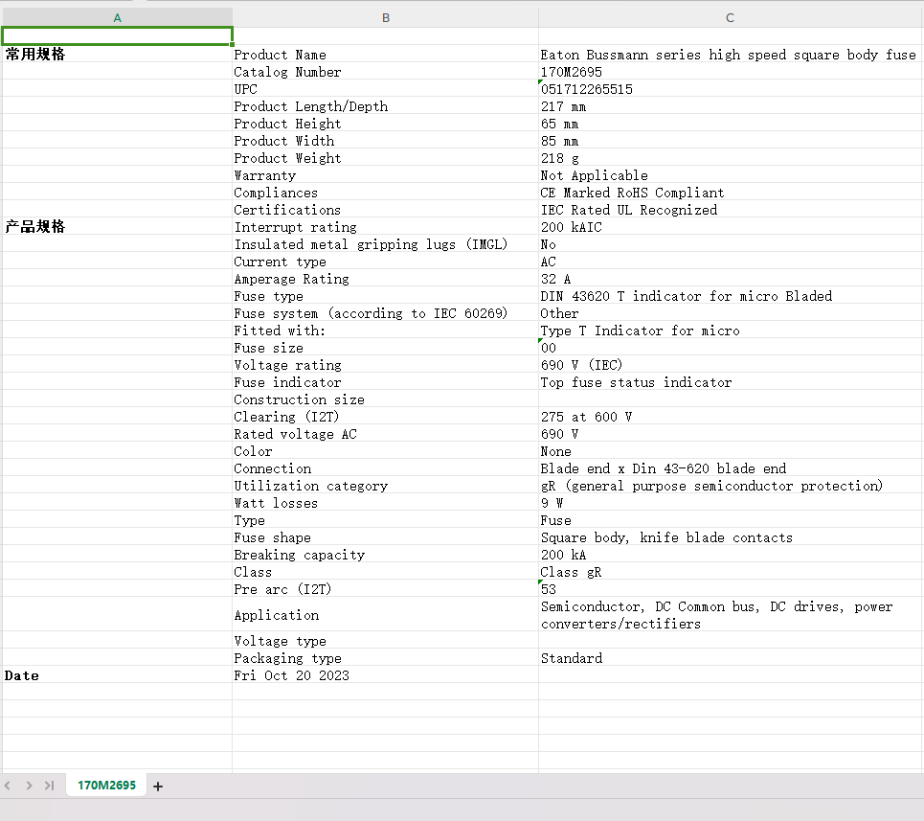Select the 'Not Applicable' warranty cell
924x821 pixels.
pos(731,175)
